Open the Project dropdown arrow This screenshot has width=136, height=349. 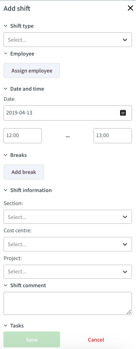coord(125,272)
